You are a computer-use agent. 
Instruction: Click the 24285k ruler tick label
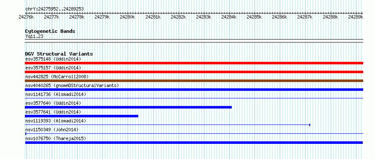[x=254, y=17]
